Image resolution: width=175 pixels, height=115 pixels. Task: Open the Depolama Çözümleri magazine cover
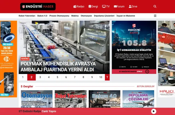click(138, 99)
